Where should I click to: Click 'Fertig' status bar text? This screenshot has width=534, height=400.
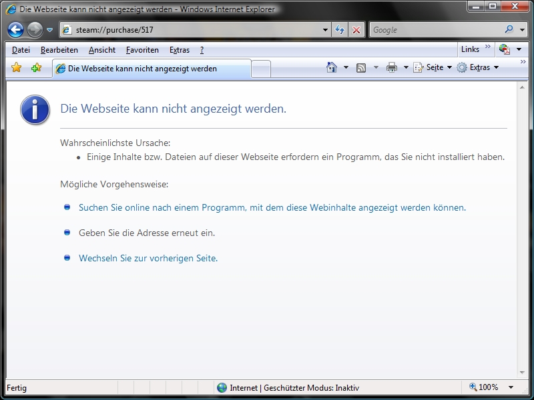click(17, 388)
